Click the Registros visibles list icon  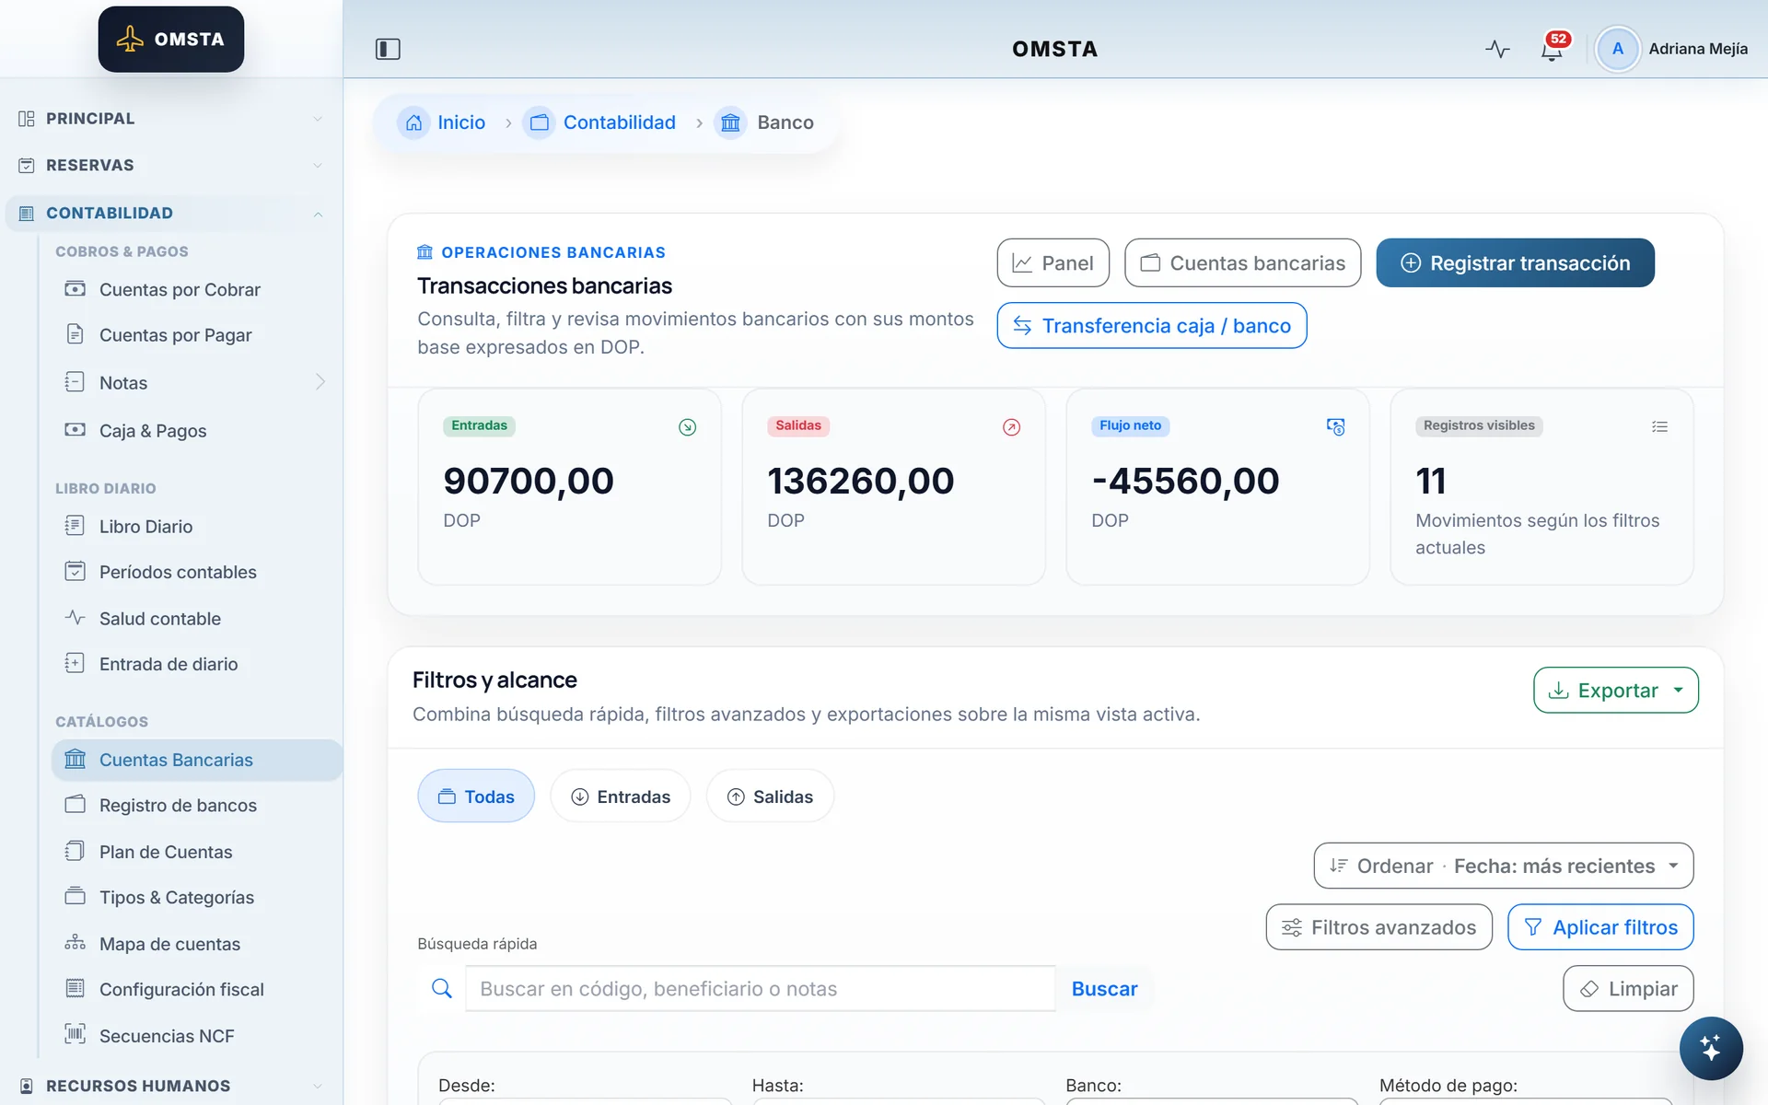tap(1659, 426)
